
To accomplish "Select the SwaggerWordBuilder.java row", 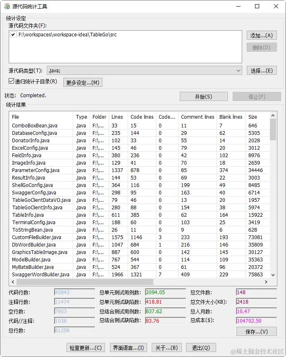I will 139,275.
